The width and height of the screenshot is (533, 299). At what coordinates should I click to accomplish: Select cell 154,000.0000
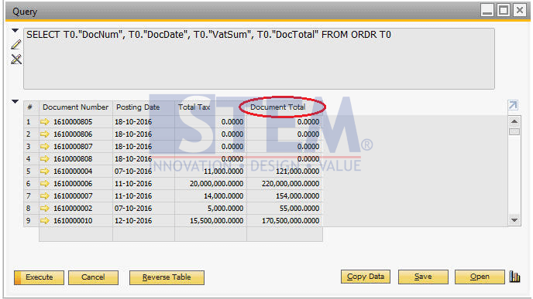click(284, 196)
